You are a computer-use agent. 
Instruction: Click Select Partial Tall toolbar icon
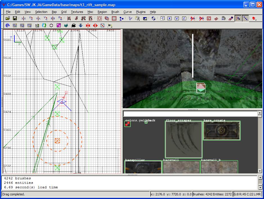pos(83,18)
